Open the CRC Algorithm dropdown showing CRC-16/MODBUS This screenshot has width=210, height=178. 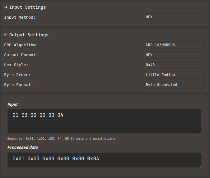pyautogui.click(x=175, y=45)
